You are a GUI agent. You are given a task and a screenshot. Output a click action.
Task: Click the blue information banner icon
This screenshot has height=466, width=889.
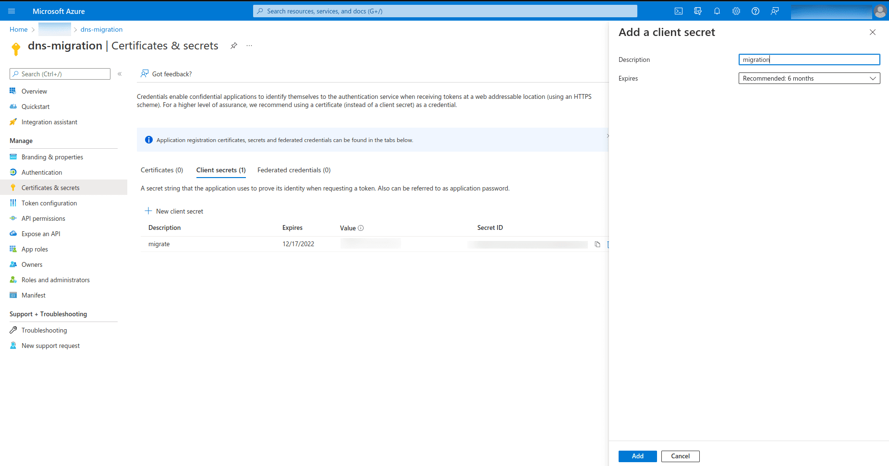[x=149, y=140]
